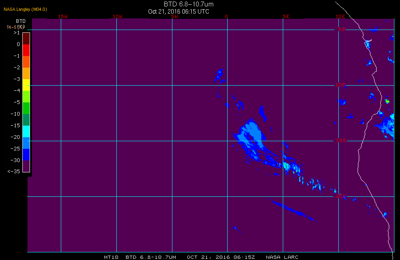Select the '-4' colorbar value

point(16,90)
